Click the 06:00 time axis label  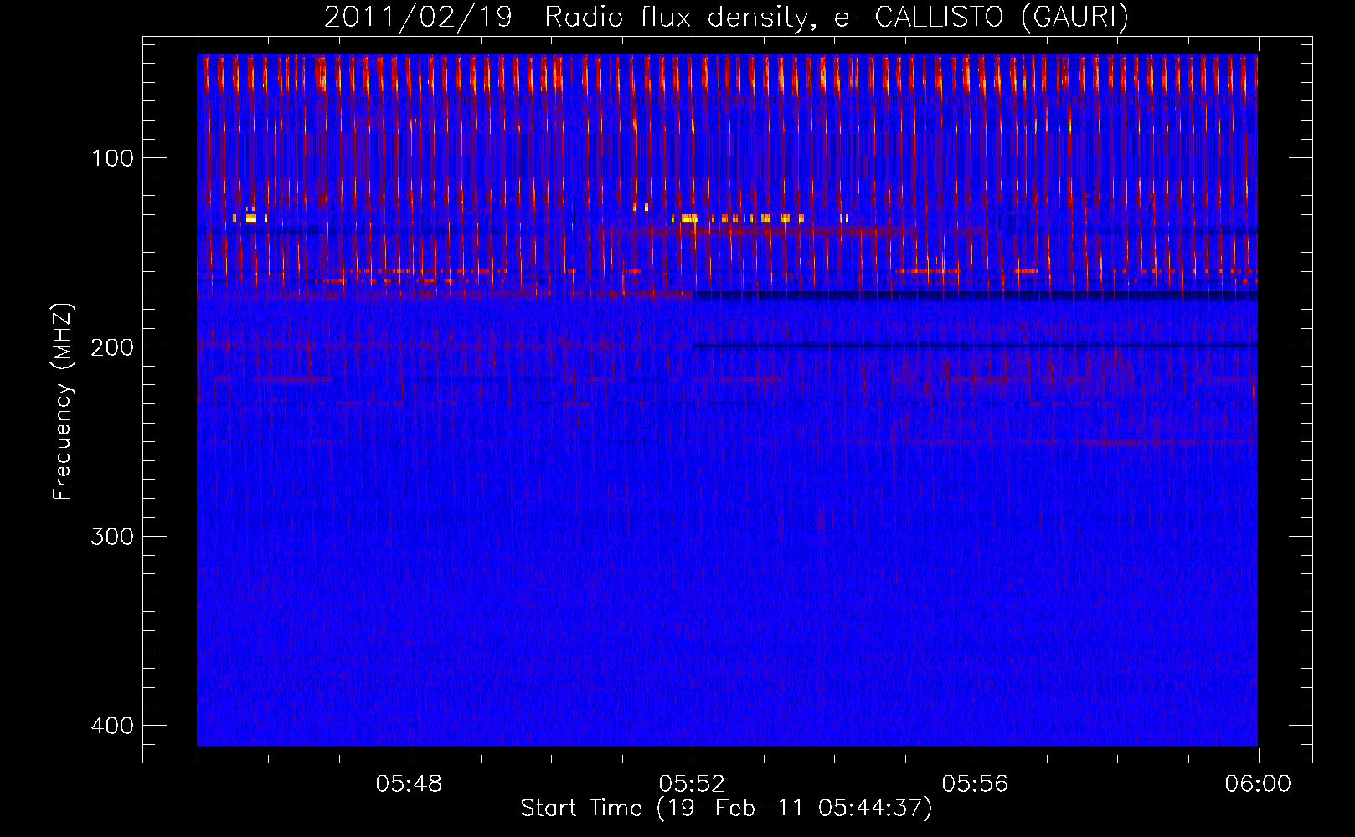[1258, 784]
